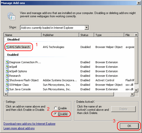Image resolution: width=142 pixels, height=133 pixels.
Task: Select the Shockwave Flash Object add-on name
Action: click(24, 80)
